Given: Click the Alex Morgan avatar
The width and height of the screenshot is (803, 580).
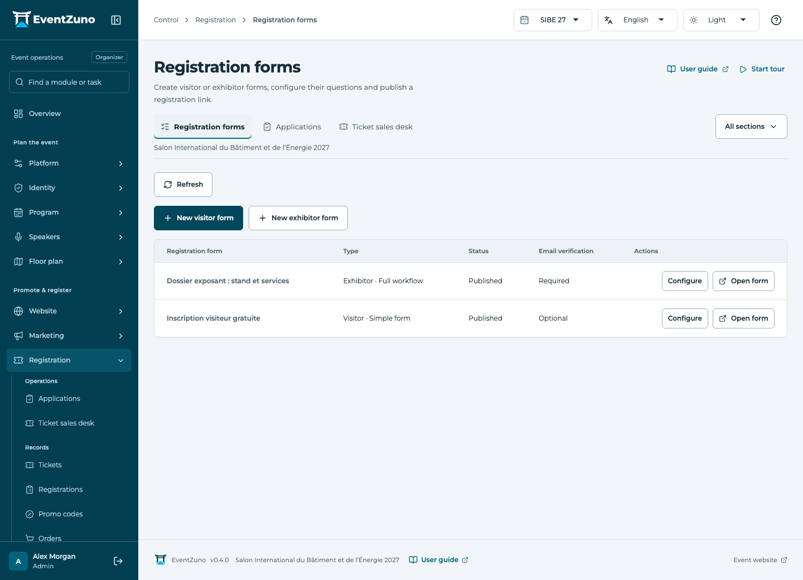Looking at the screenshot, I should [x=18, y=561].
